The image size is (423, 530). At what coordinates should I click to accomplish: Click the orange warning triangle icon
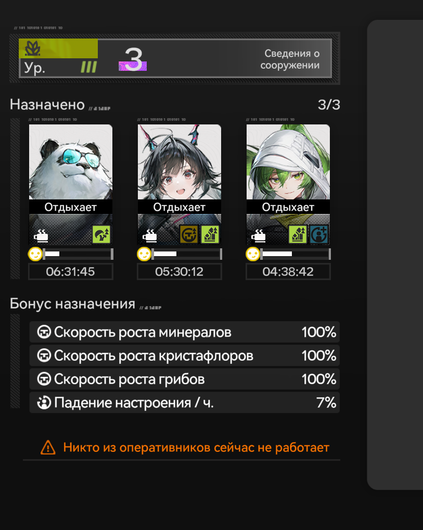tap(48, 448)
